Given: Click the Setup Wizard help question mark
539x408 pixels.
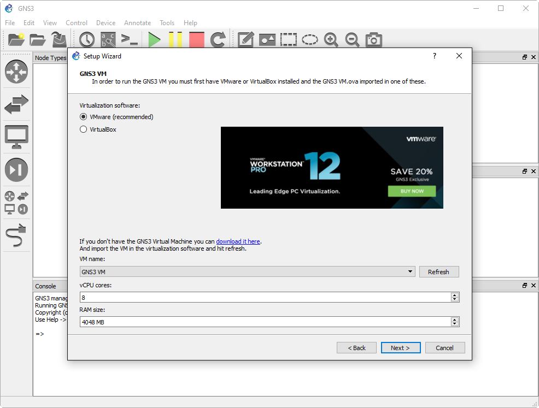Looking at the screenshot, I should point(435,56).
